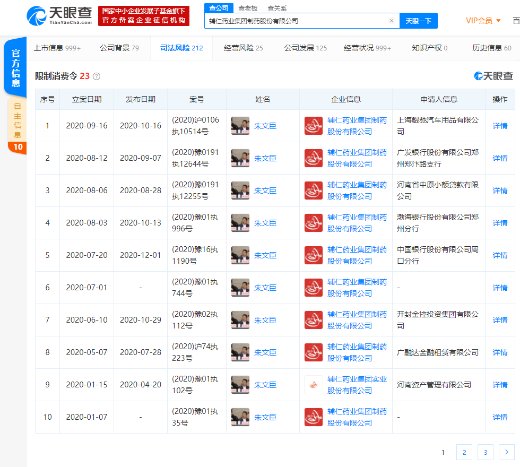
Task: Click company logo icon in row 1
Action: 313,126
